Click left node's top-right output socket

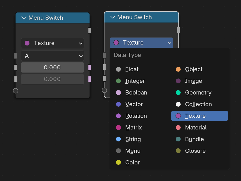(90, 30)
